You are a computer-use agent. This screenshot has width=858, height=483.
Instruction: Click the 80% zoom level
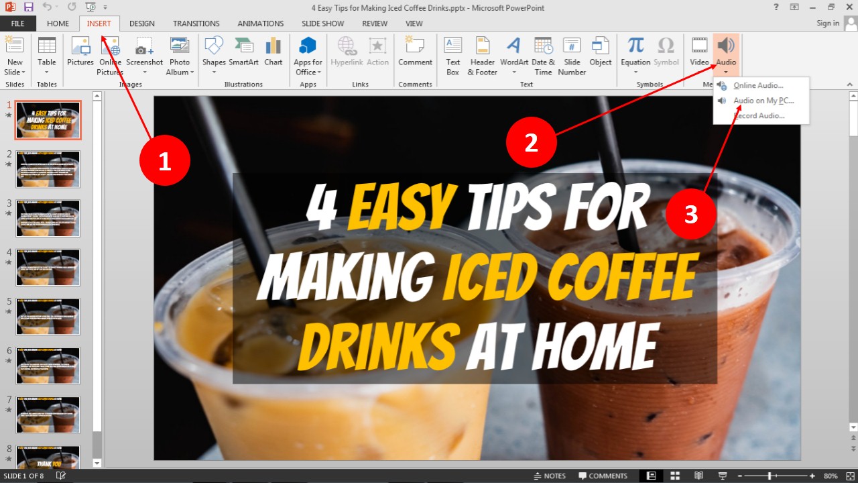click(x=831, y=476)
